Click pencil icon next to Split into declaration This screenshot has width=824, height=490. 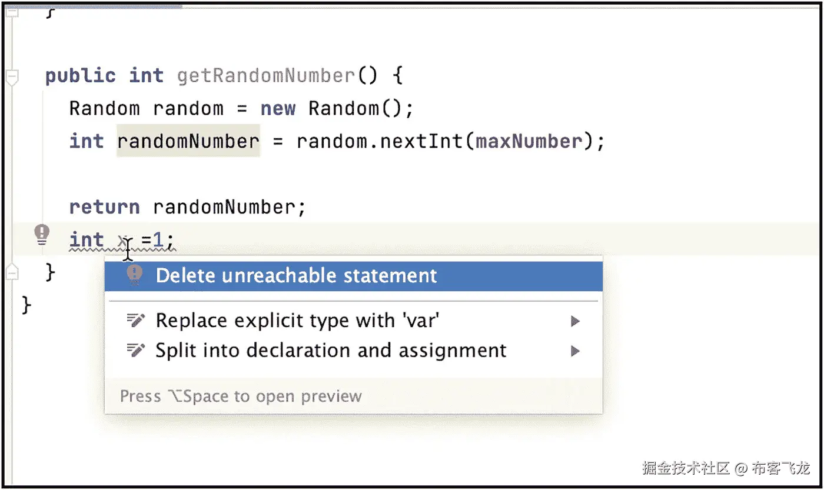pyautogui.click(x=136, y=351)
